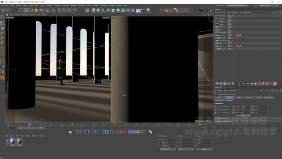Switch to the Coord. tab in Attributes
Viewport: 282px width, 159px height.
(x=229, y=98)
